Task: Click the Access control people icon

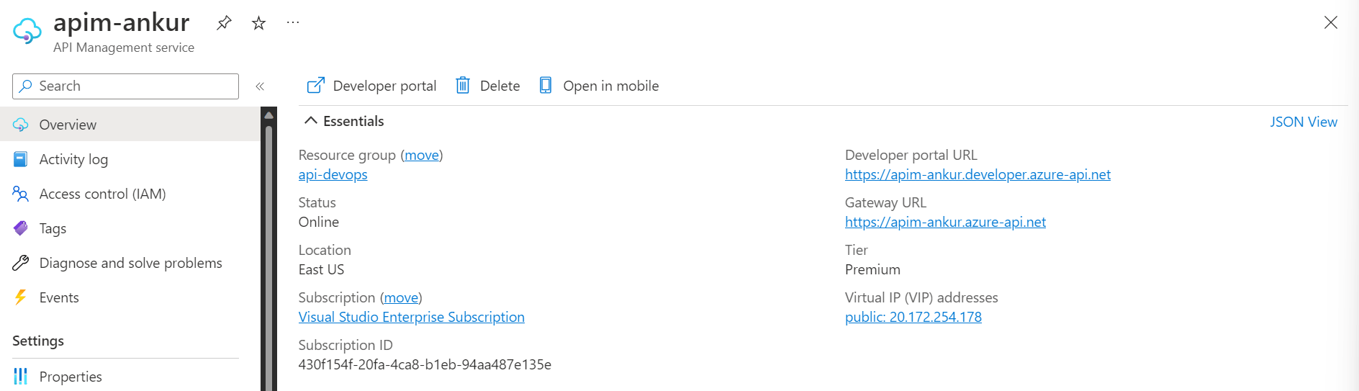Action: pos(21,194)
